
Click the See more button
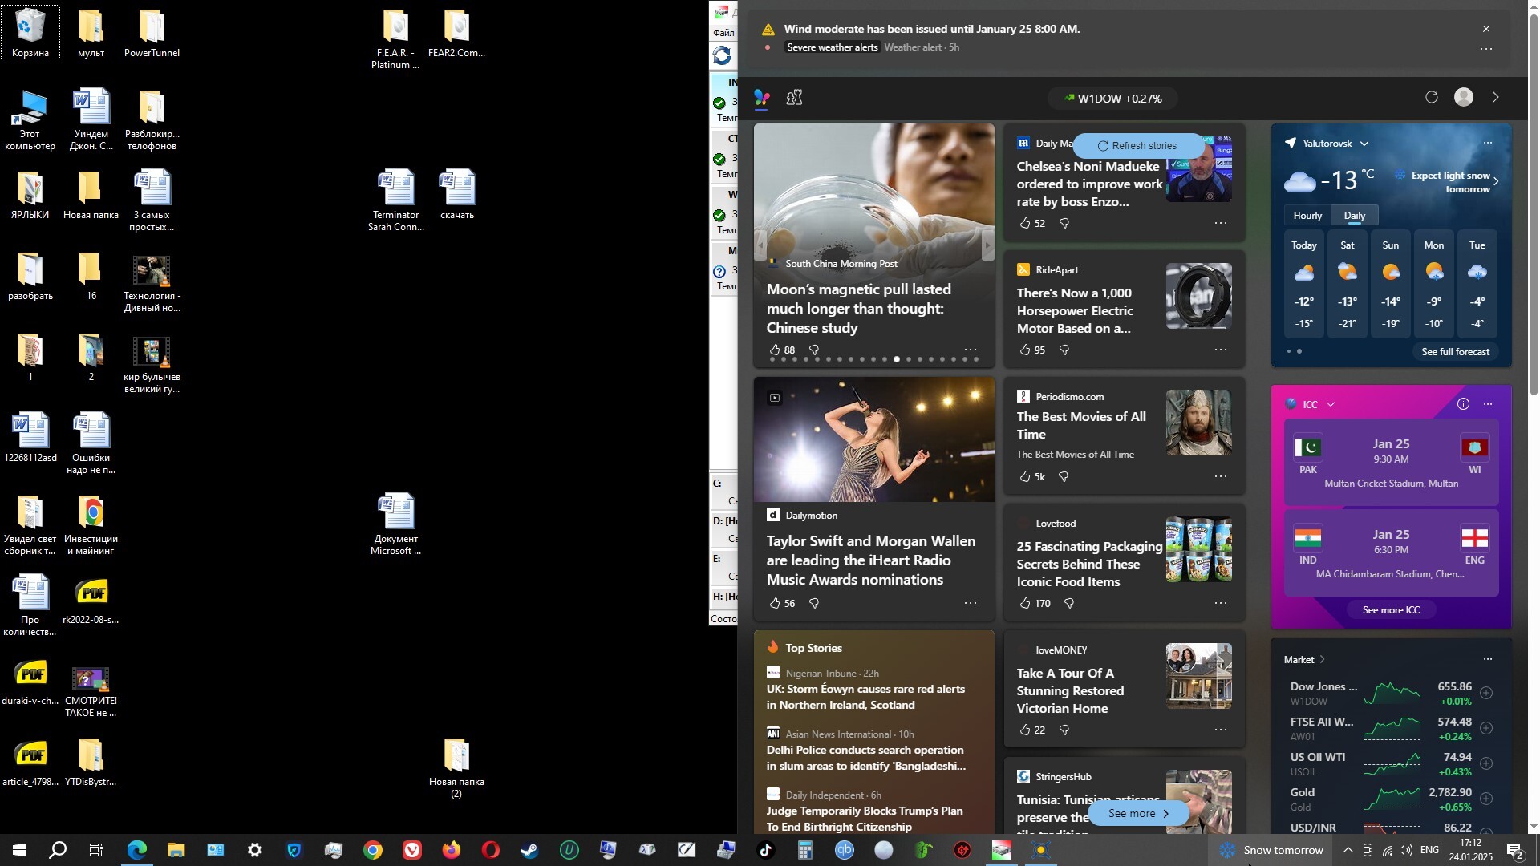1138,814
